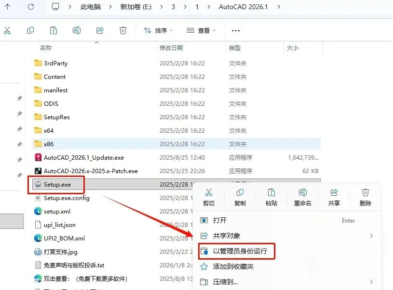
Task: Click 共享 in the context menu
Action: pyautogui.click(x=334, y=197)
